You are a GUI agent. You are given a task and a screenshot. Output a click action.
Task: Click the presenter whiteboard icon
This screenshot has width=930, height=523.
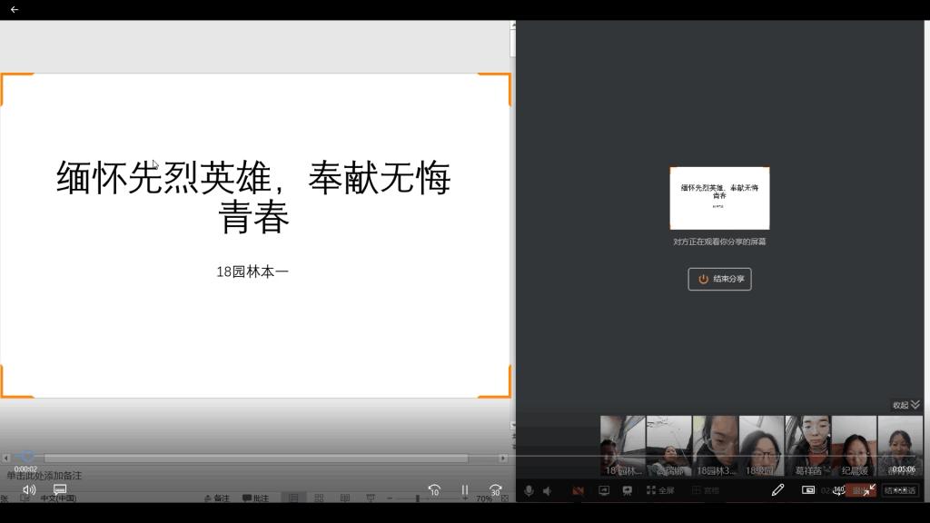(627, 490)
